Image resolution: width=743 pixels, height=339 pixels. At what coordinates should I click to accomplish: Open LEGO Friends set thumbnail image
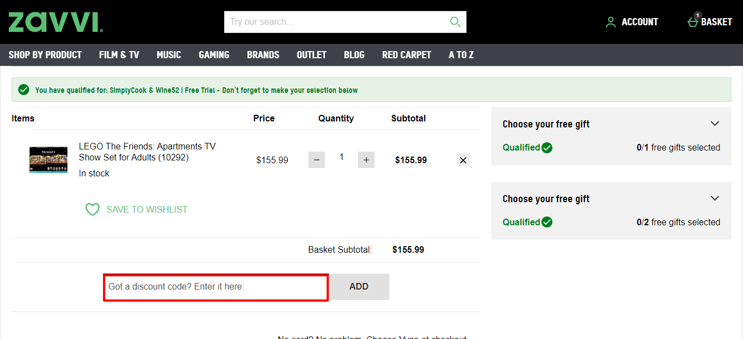48,160
